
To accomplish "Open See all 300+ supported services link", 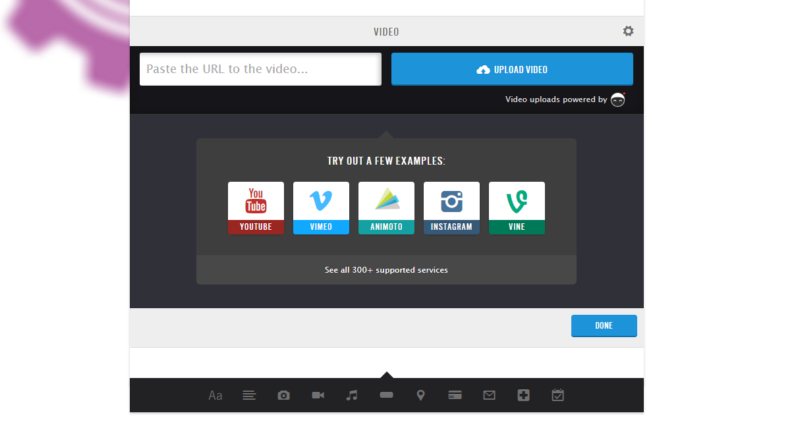I will [x=386, y=270].
